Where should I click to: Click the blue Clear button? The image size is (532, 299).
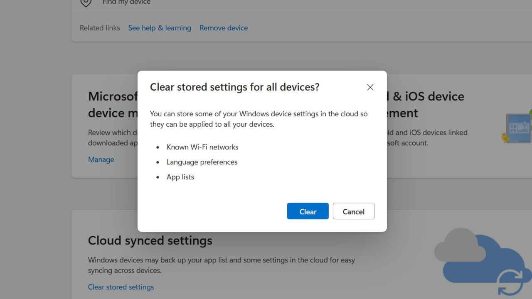click(x=308, y=211)
